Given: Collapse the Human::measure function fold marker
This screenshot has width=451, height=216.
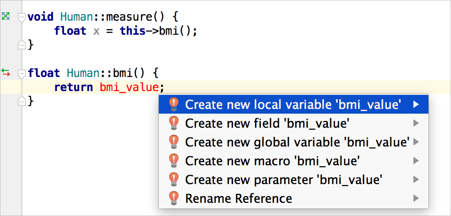Looking at the screenshot, I should (x=21, y=17).
